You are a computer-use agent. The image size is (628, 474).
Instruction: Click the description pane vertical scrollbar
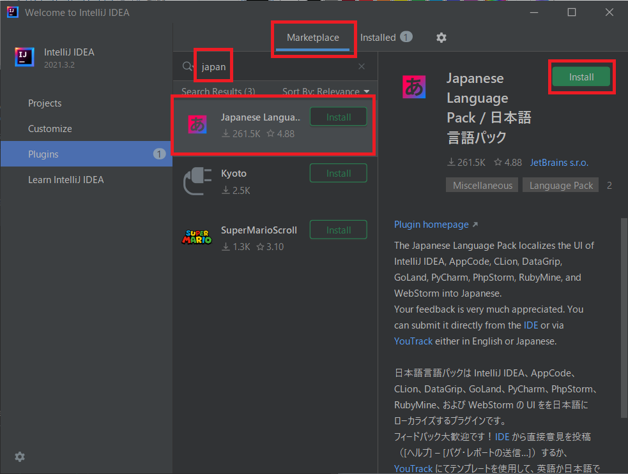point(624,318)
